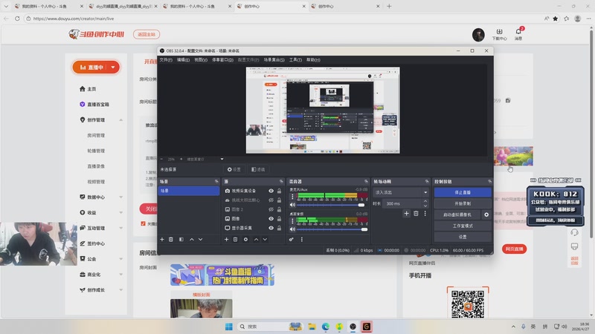This screenshot has width=595, height=334.
Task: Unlock the 视频采集设备 source
Action: (x=280, y=191)
